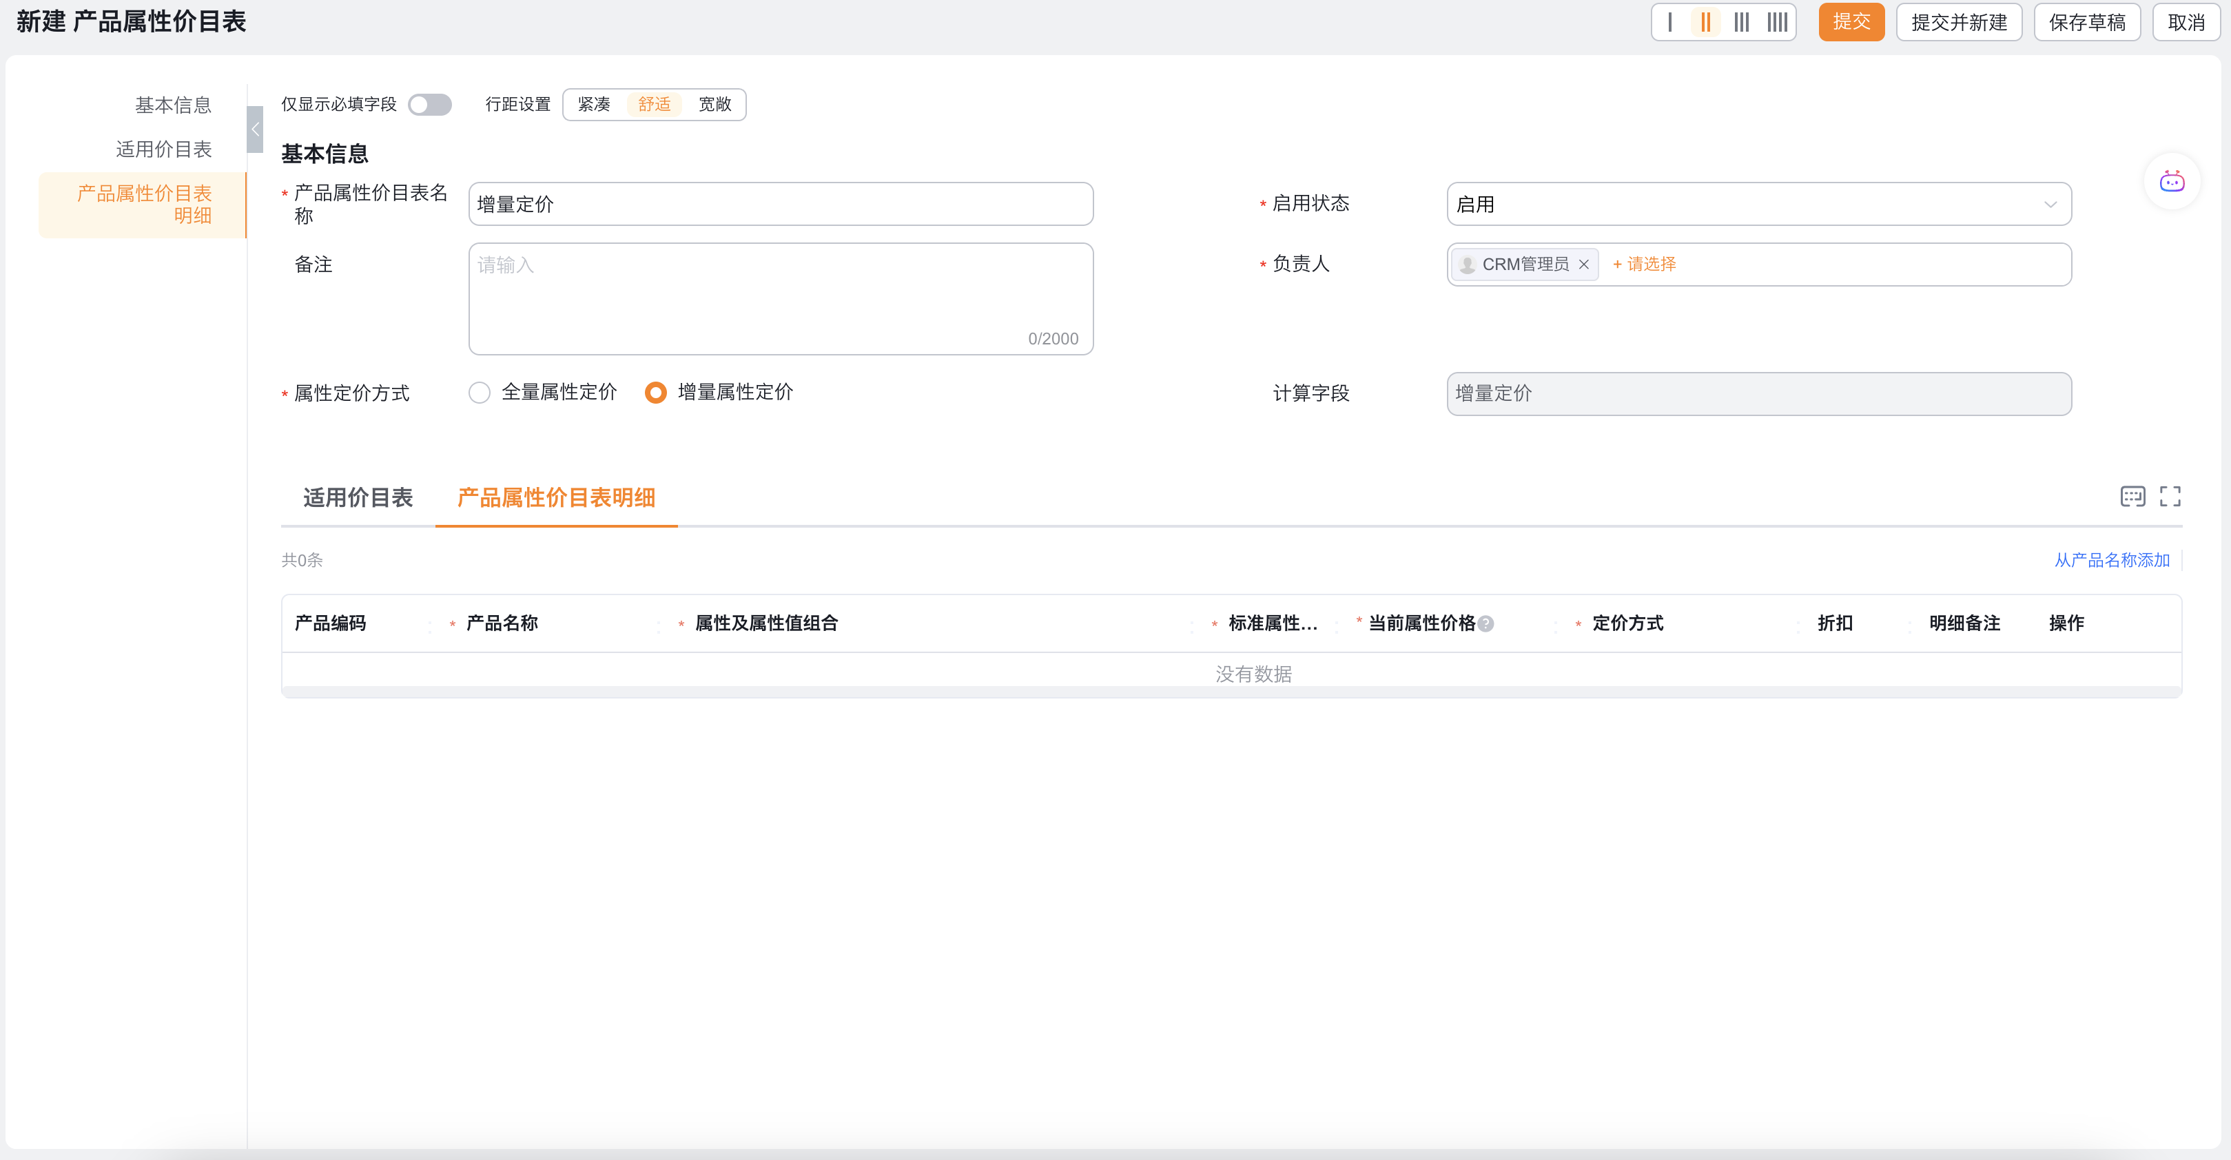Click fullscreen icon for detail table
Image resolution: width=2231 pixels, height=1160 pixels.
[x=2170, y=496]
